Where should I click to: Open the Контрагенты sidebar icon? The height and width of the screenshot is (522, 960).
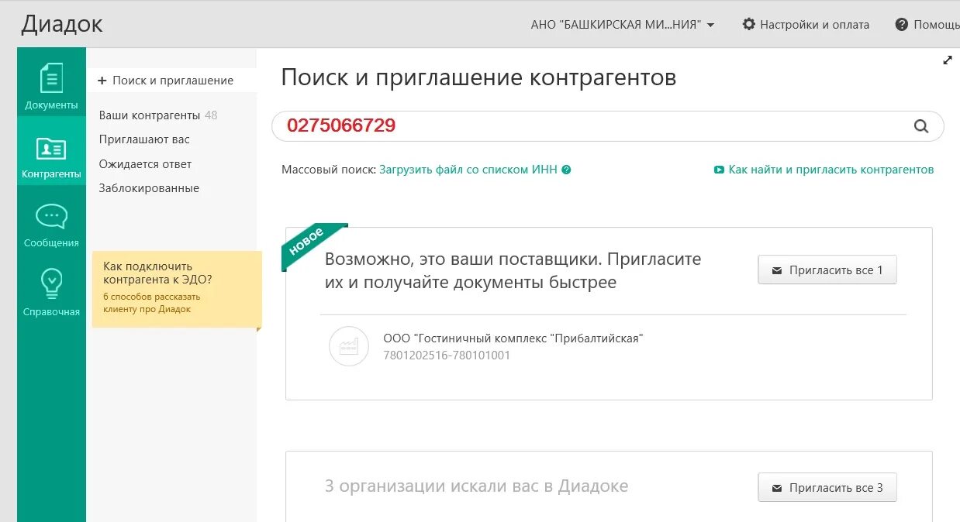click(x=51, y=149)
